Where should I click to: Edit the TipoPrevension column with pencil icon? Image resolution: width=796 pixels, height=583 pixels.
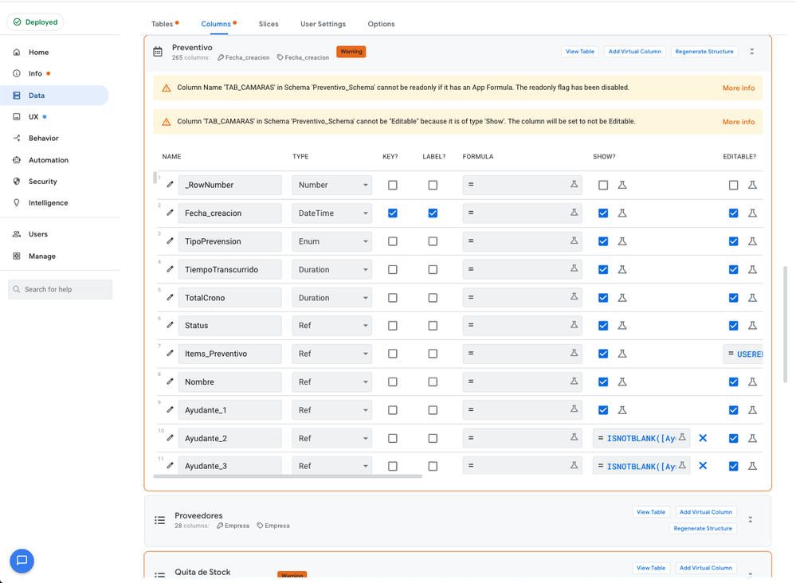point(170,241)
